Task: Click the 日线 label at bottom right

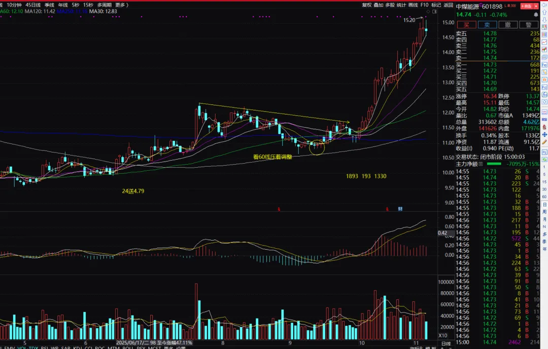Action: 446,343
